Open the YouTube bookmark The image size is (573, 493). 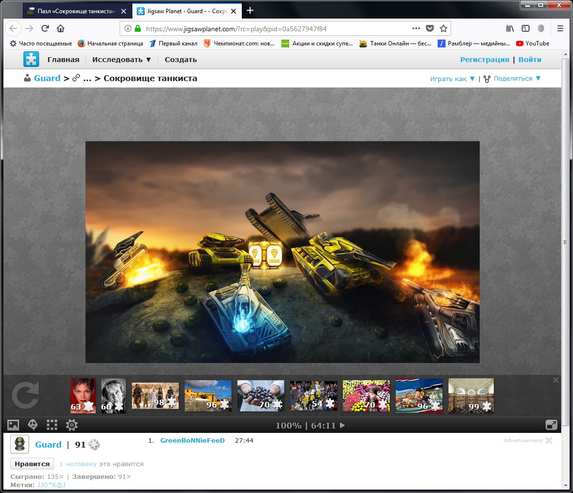532,43
